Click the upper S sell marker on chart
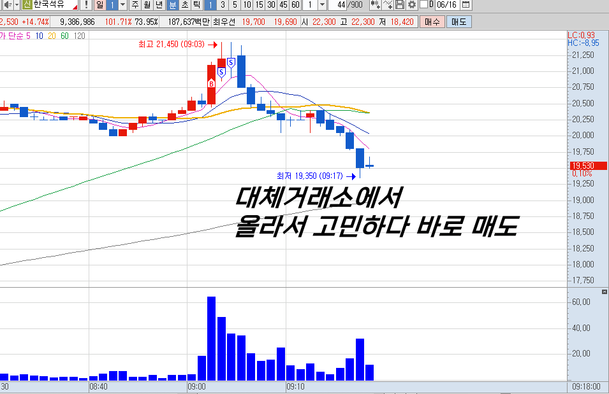 231,62
